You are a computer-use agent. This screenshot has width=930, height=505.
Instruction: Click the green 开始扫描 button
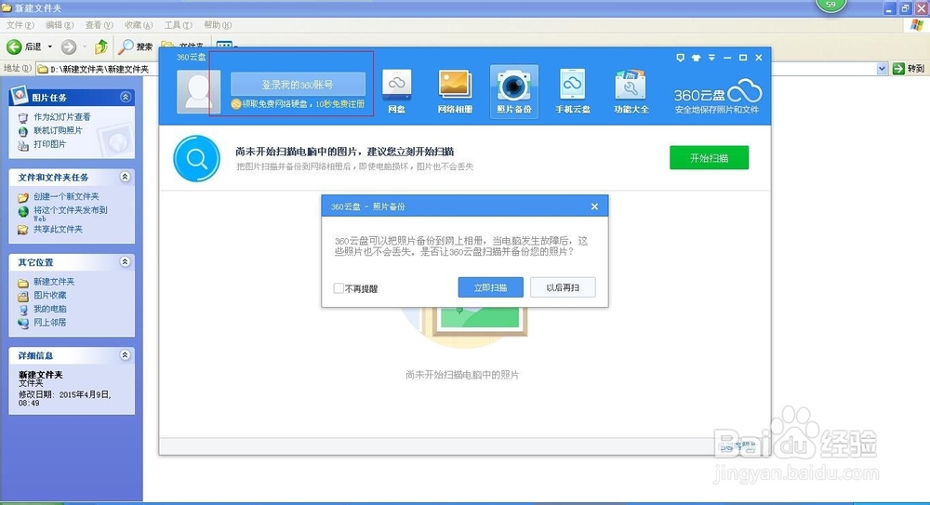coord(710,158)
